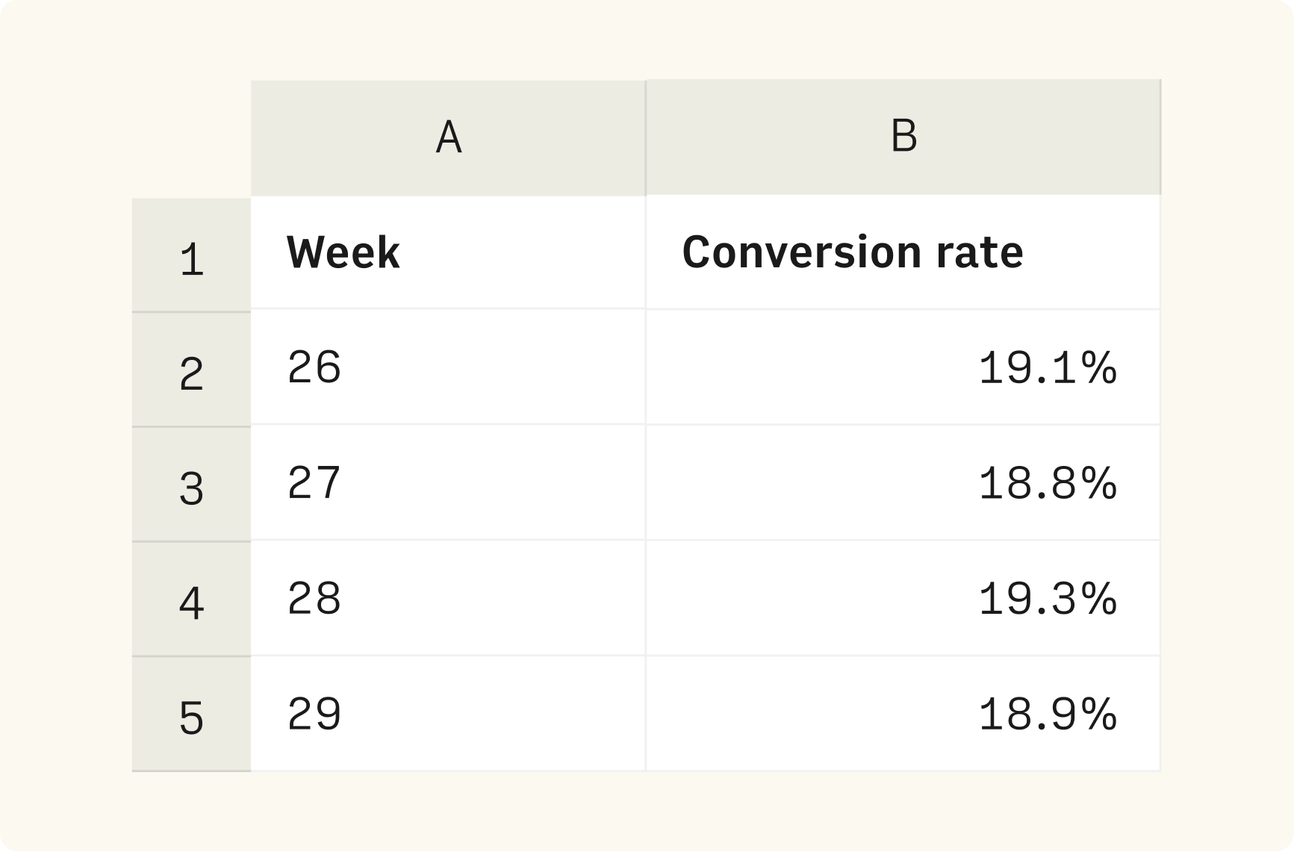1294x852 pixels.
Task: Select the 19.1% conversion rate cell
Action: 903,367
